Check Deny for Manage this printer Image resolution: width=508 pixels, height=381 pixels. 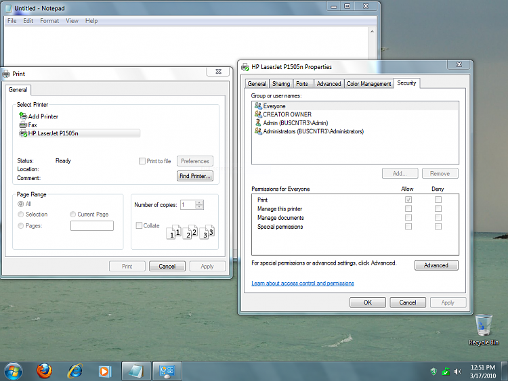(438, 208)
